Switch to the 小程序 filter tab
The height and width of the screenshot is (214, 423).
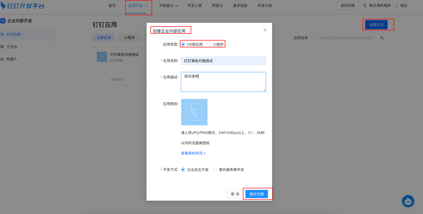point(129,38)
